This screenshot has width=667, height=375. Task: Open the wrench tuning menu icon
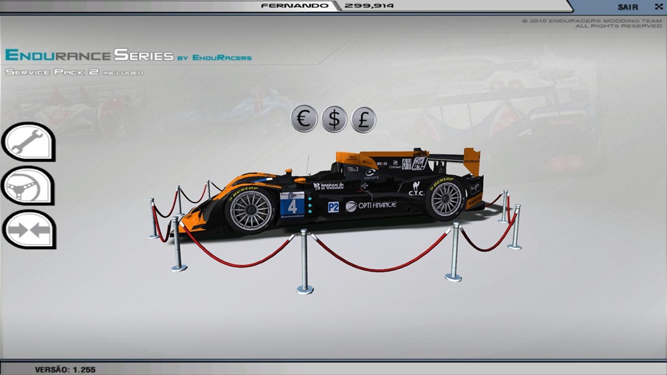29,142
